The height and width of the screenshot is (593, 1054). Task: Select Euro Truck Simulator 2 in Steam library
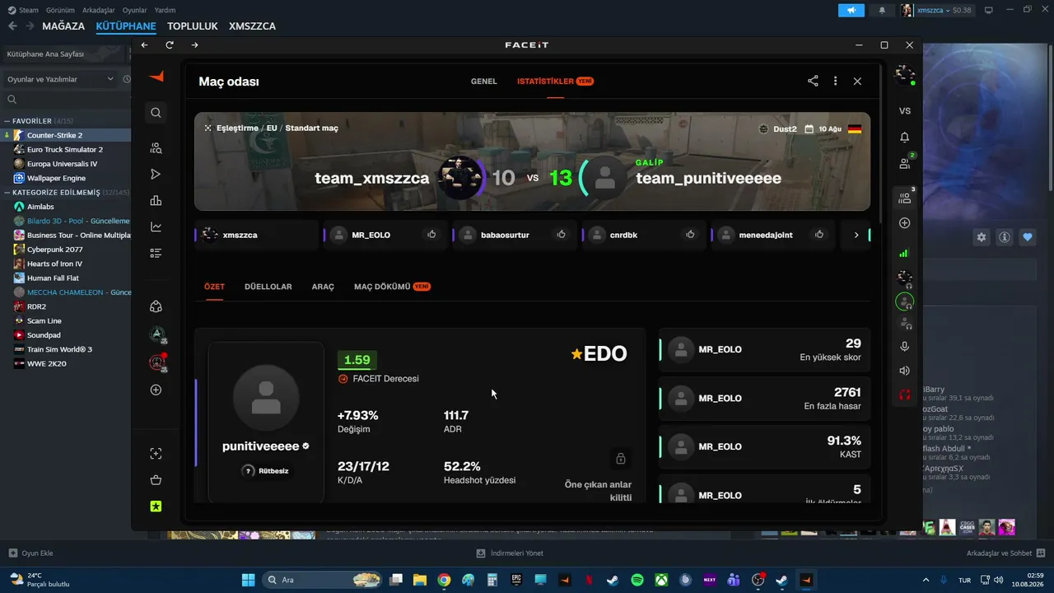click(x=66, y=149)
